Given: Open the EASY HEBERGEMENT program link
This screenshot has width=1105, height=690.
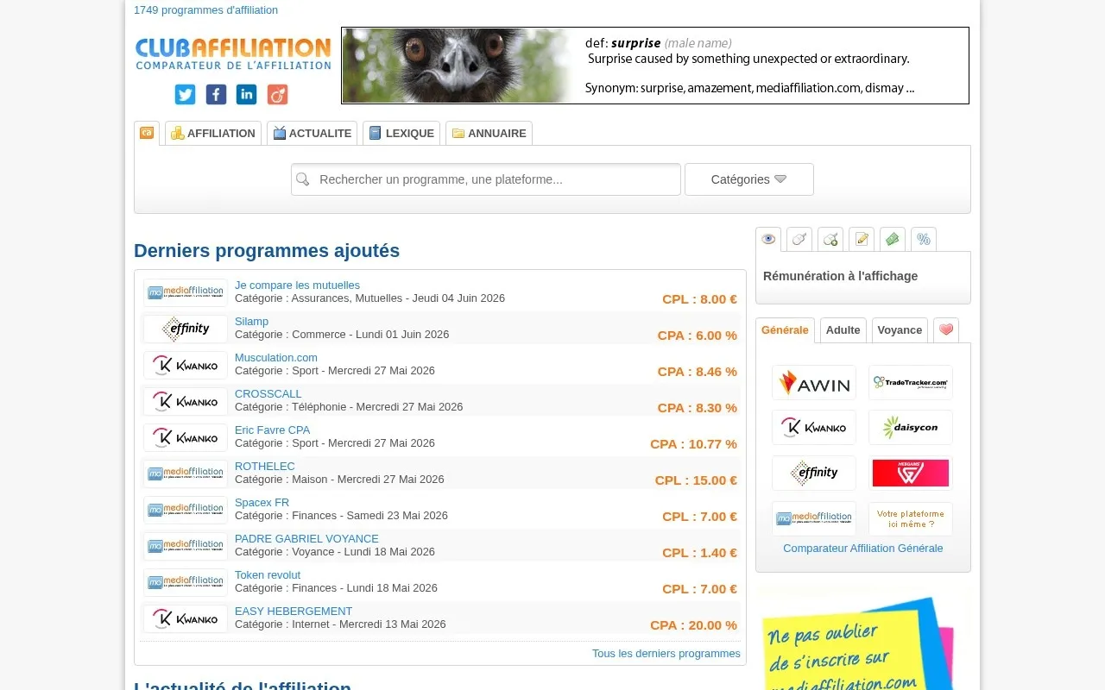Looking at the screenshot, I should 294,612.
